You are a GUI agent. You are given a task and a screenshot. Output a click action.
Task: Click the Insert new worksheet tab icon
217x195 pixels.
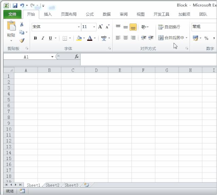pyautogui.click(x=87, y=185)
